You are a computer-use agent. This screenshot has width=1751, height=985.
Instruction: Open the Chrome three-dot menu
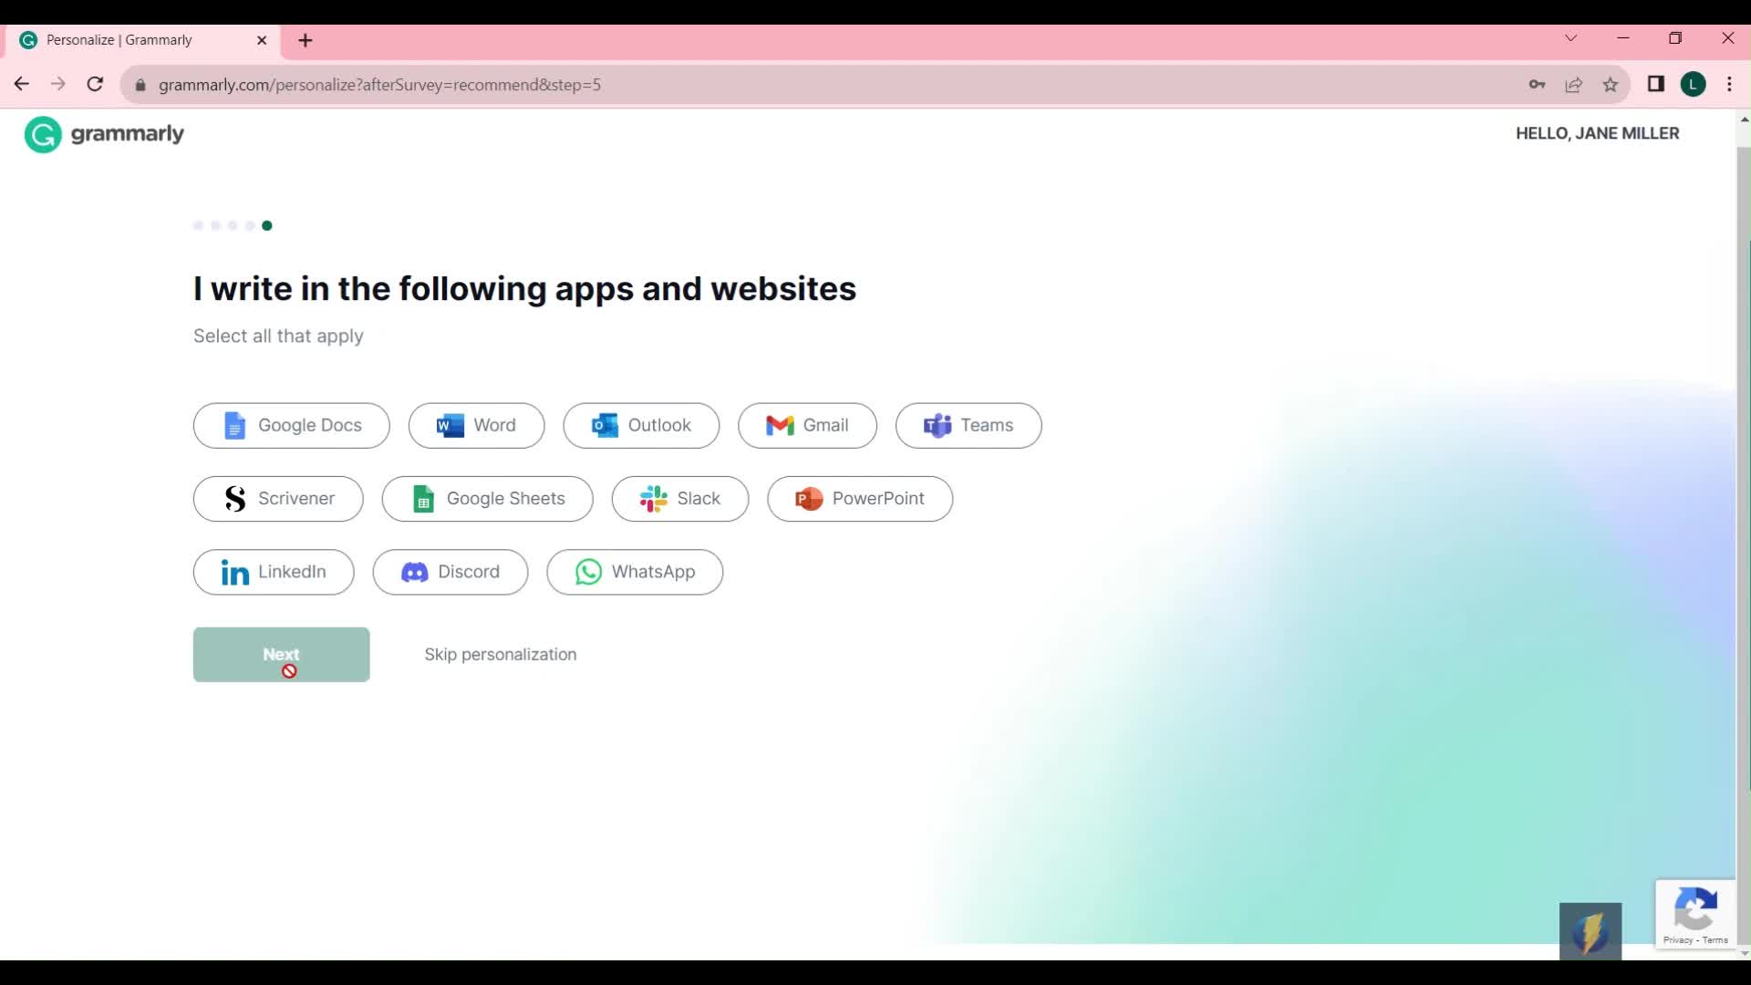tap(1730, 85)
